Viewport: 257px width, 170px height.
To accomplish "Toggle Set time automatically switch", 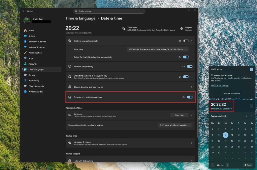I will (x=190, y=67).
